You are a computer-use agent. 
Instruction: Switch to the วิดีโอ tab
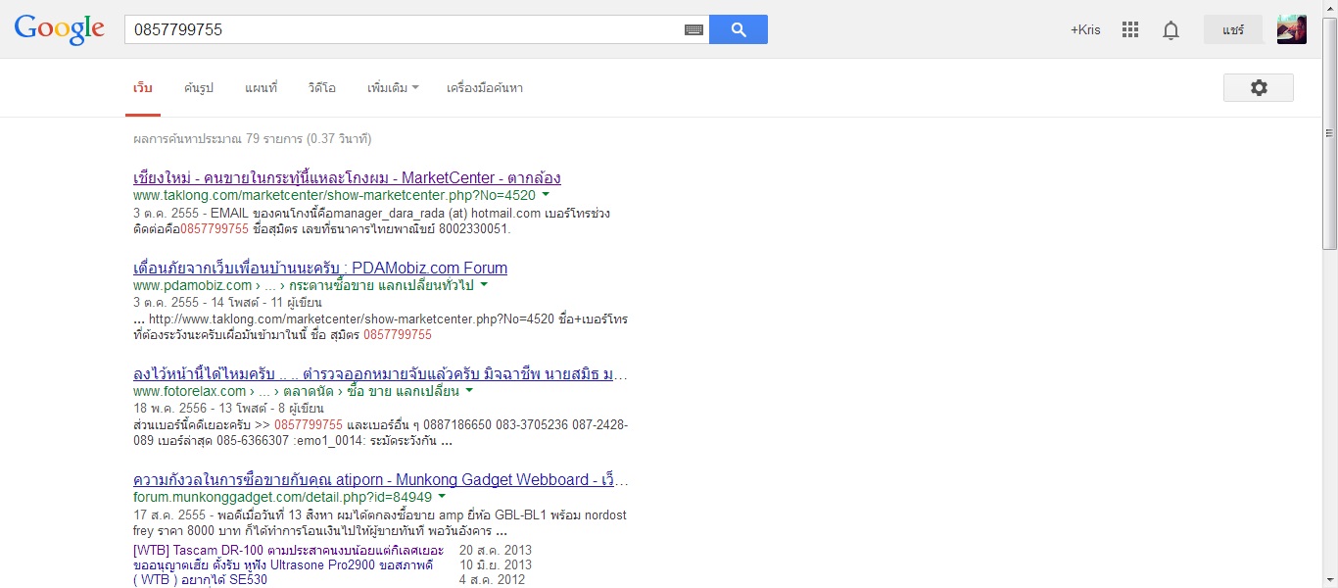coord(321,88)
